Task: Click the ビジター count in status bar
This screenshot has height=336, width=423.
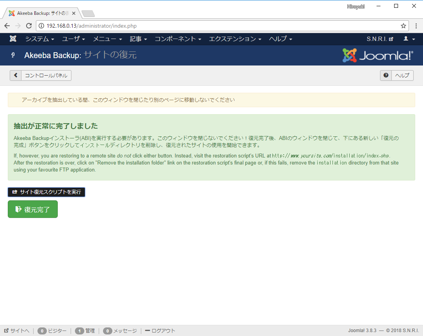Action: point(52,331)
